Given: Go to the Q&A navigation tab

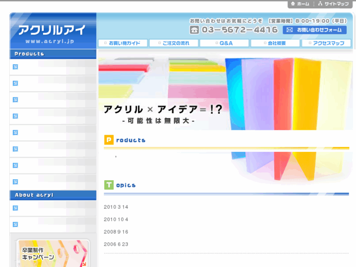Looking at the screenshot, I should pyautogui.click(x=225, y=43).
